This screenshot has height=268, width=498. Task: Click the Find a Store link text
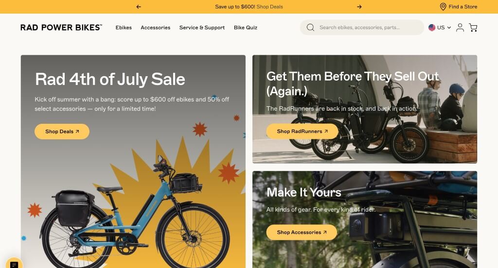pyautogui.click(x=463, y=7)
